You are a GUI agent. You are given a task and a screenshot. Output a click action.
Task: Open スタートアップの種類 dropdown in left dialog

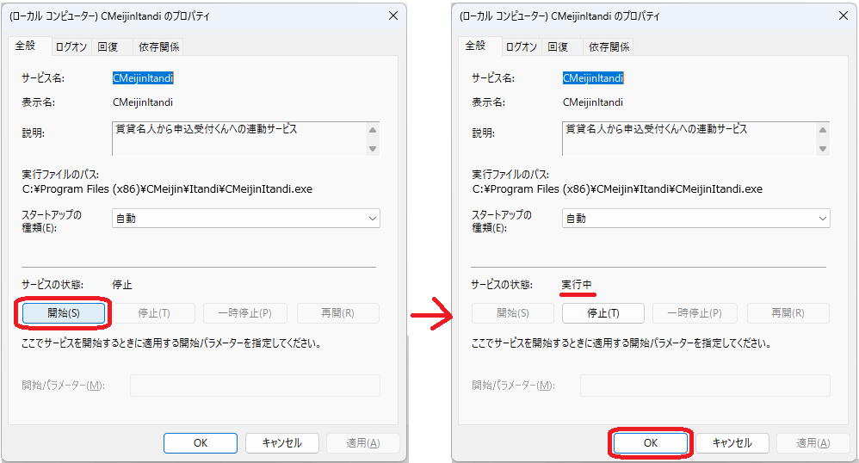pos(246,219)
